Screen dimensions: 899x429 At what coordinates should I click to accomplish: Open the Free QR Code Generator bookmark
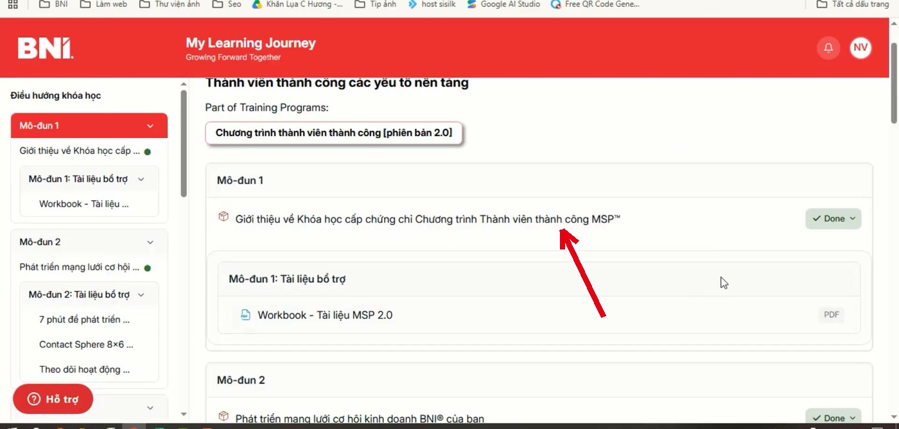pyautogui.click(x=595, y=4)
